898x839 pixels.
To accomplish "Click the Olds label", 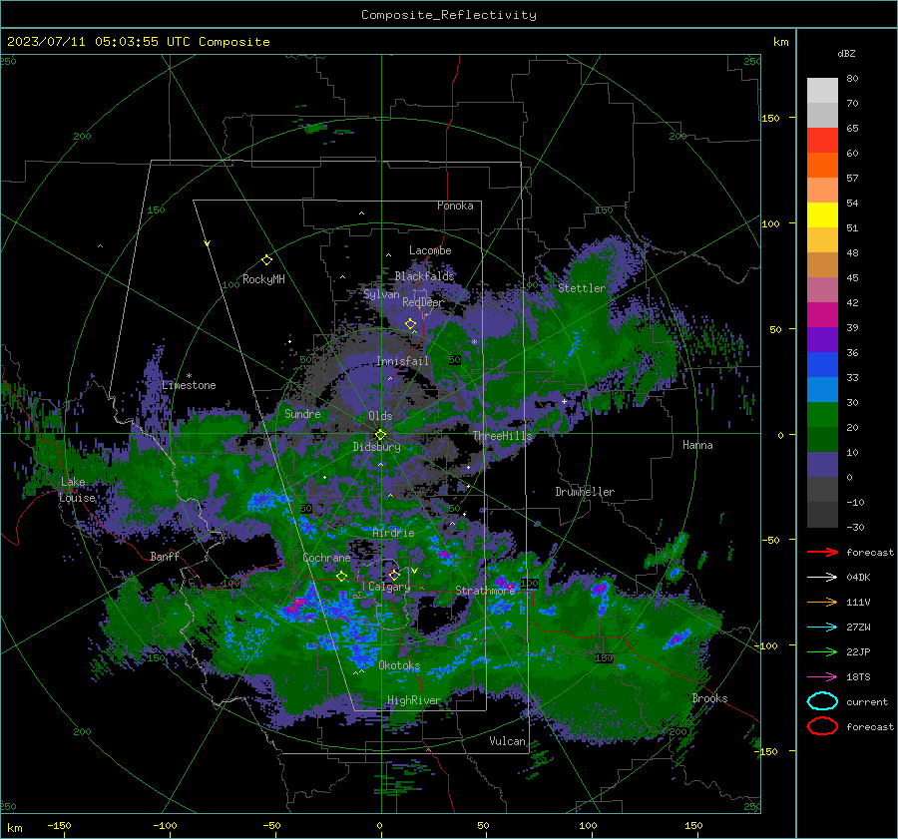I will [x=380, y=416].
